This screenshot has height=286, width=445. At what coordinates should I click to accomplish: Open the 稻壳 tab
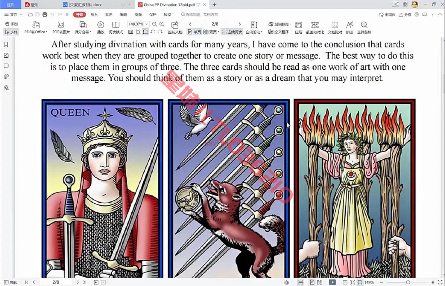point(32,5)
